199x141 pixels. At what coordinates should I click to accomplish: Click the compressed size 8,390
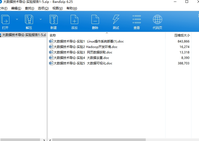pyautogui.click(x=185, y=58)
